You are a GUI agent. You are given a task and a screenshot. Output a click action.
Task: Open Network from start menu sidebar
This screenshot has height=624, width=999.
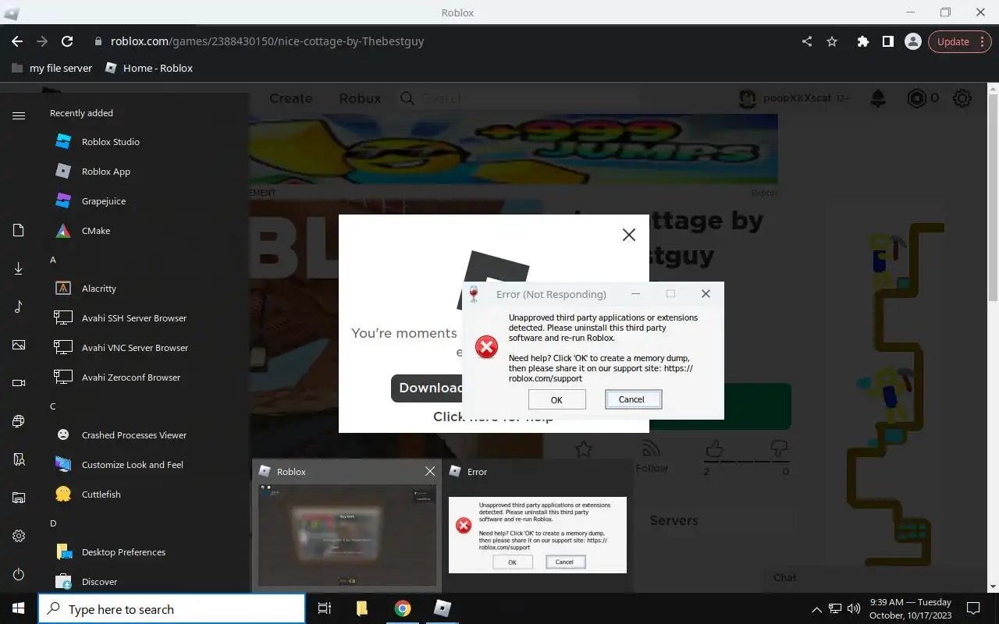[x=19, y=421]
